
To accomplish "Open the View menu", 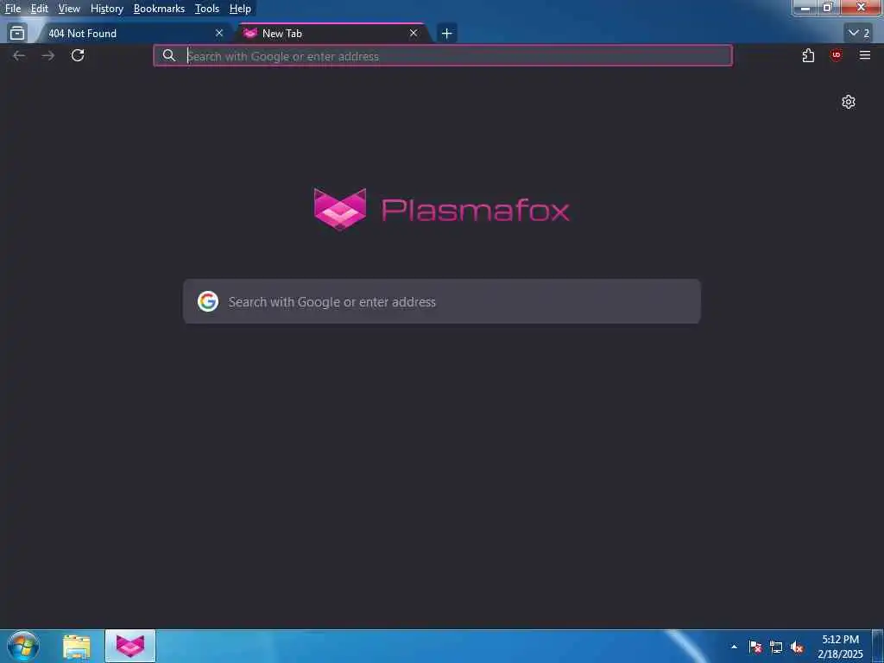I will click(69, 9).
